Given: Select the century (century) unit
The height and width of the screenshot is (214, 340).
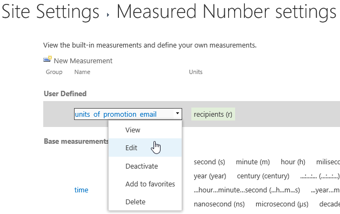Looking at the screenshot, I should click(263, 176).
